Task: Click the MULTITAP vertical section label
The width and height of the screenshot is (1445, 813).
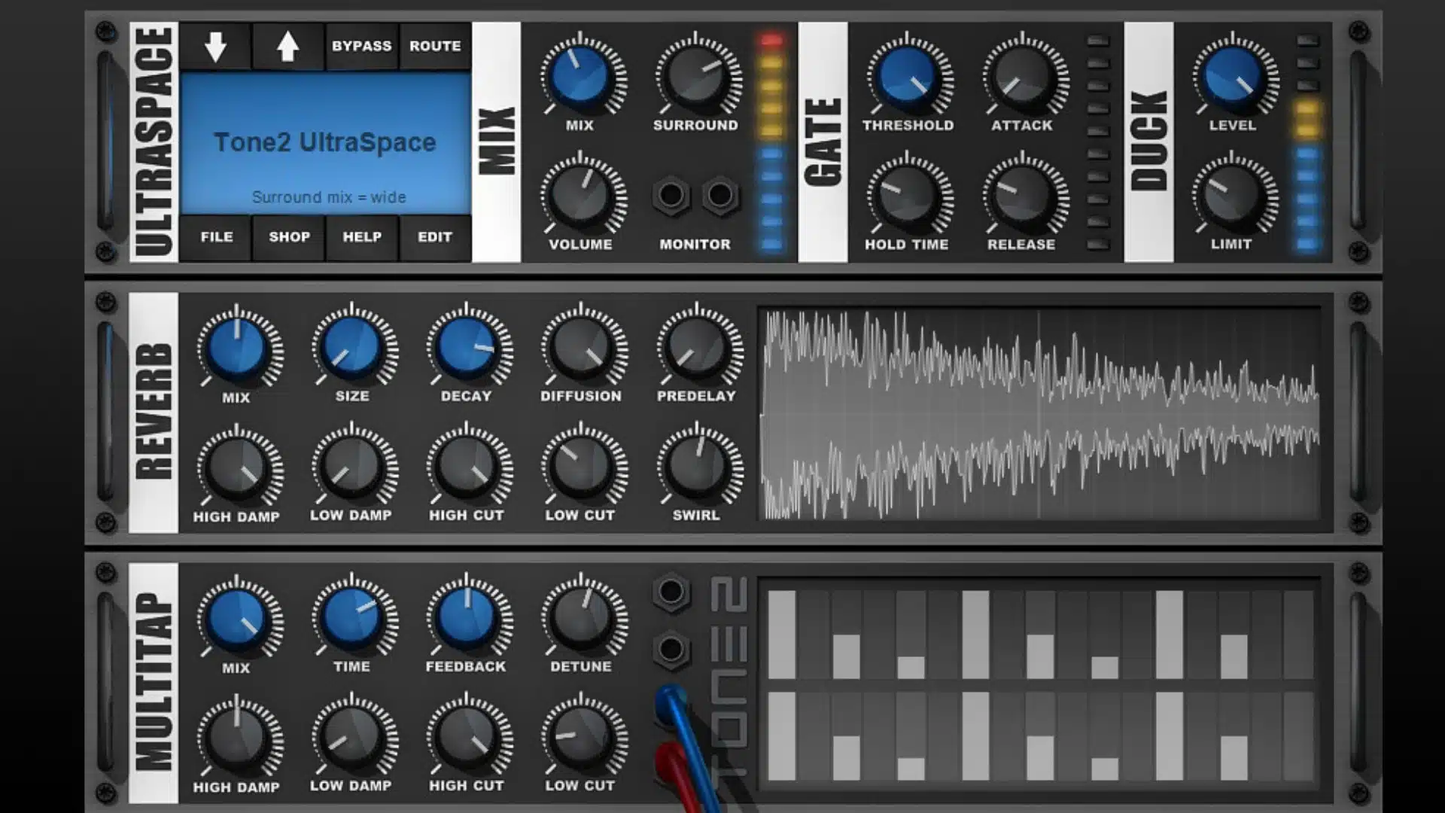Action: pyautogui.click(x=154, y=683)
